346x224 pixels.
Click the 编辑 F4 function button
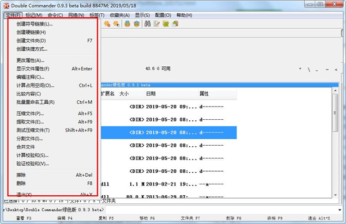point(65,218)
